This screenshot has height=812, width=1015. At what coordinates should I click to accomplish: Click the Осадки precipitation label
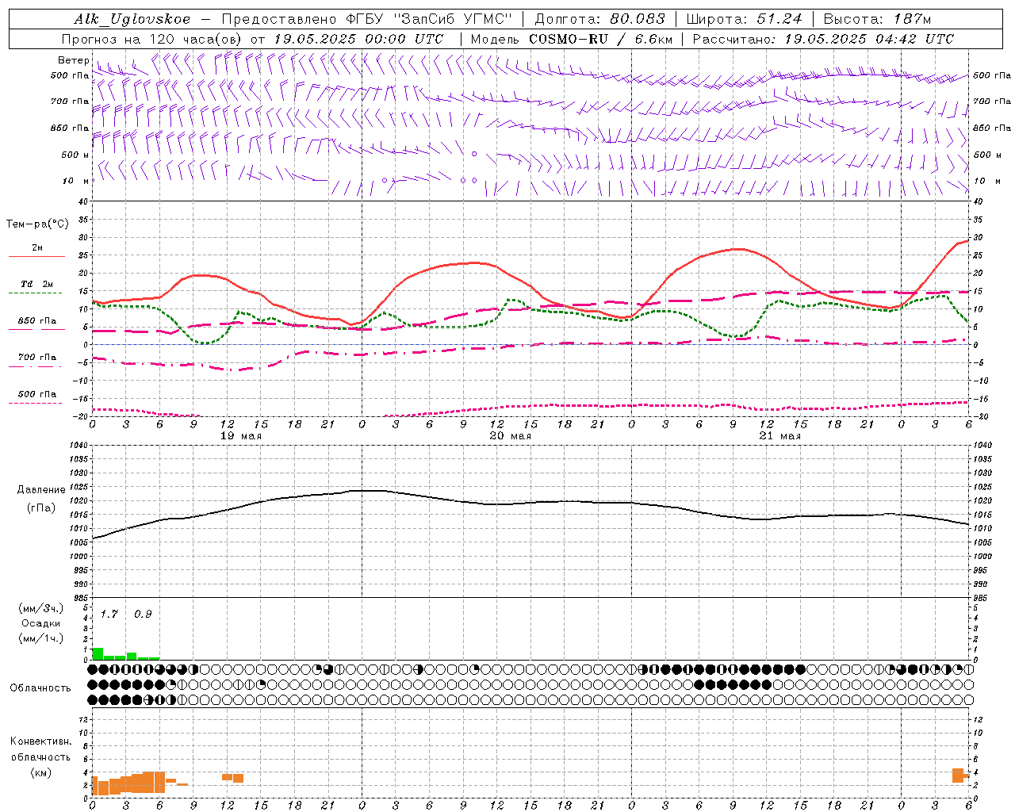[x=41, y=623]
